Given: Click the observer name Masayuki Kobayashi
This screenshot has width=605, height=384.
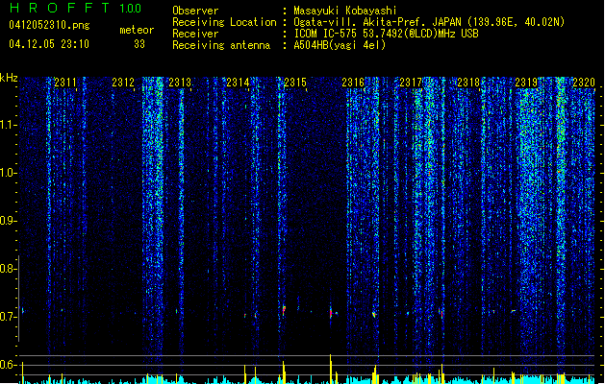Looking at the screenshot, I should [345, 11].
